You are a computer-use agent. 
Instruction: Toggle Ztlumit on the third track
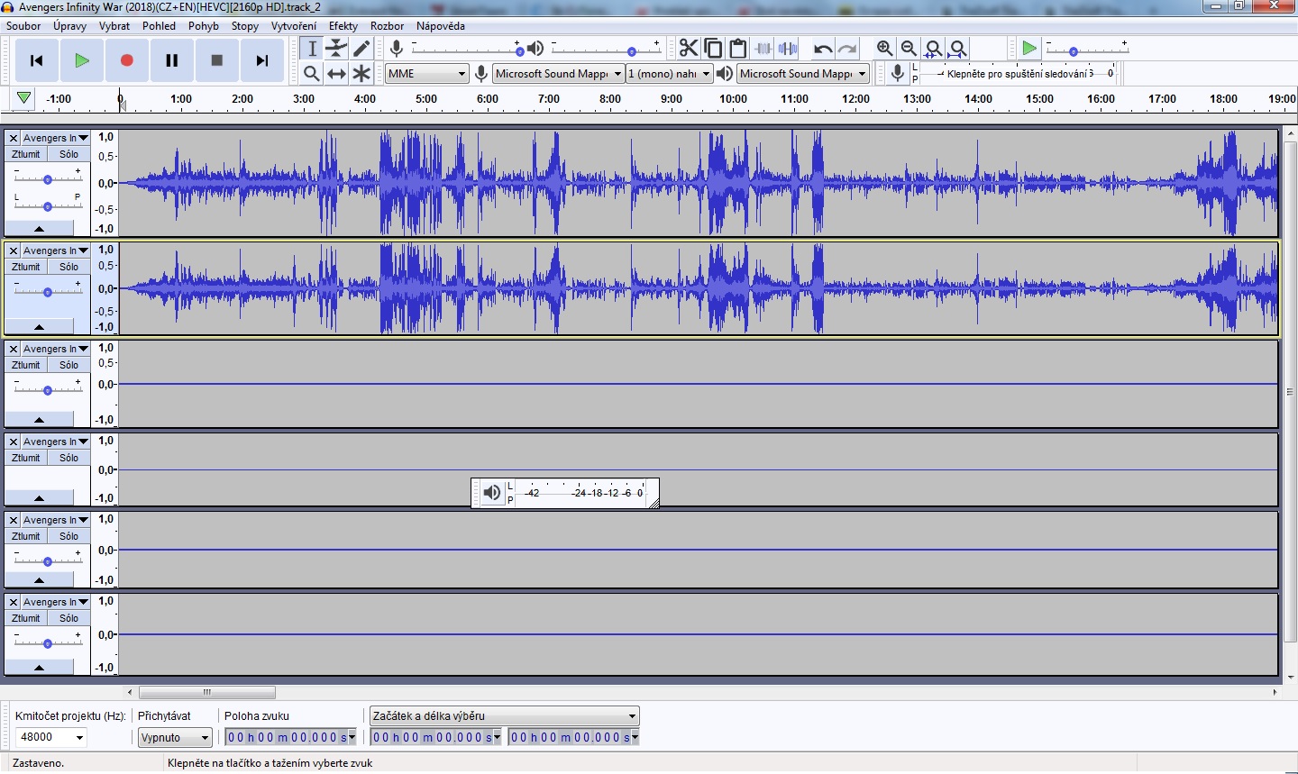pyautogui.click(x=26, y=365)
